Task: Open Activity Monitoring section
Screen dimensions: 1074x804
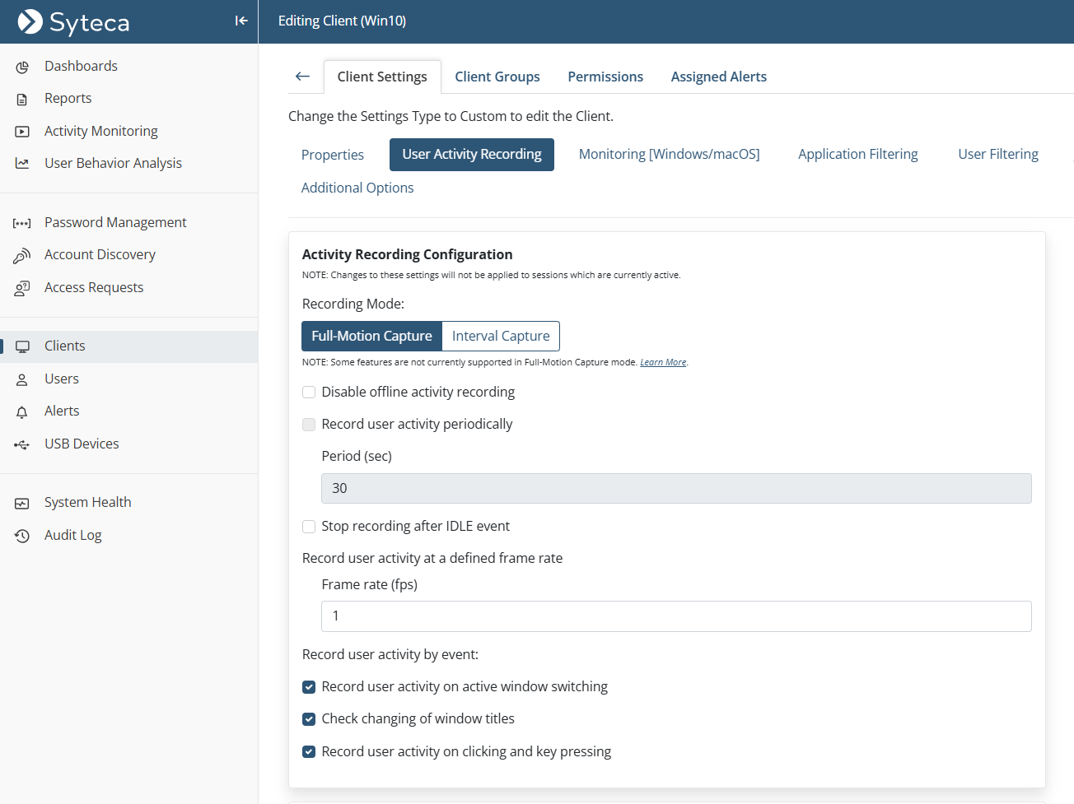Action: pos(100,131)
